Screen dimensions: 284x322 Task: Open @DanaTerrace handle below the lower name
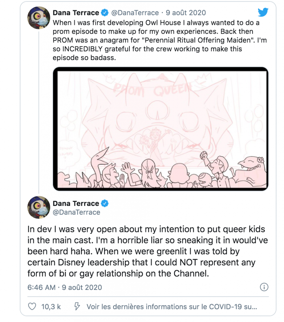click(76, 212)
